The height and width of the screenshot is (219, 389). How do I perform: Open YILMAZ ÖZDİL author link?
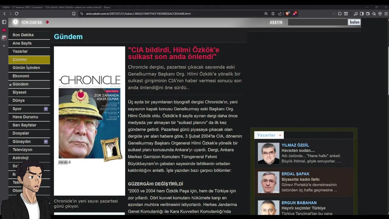295,145
